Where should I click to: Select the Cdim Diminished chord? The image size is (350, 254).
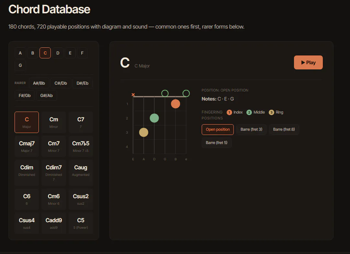(x=27, y=173)
